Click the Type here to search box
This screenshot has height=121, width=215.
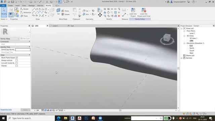tap(31, 118)
